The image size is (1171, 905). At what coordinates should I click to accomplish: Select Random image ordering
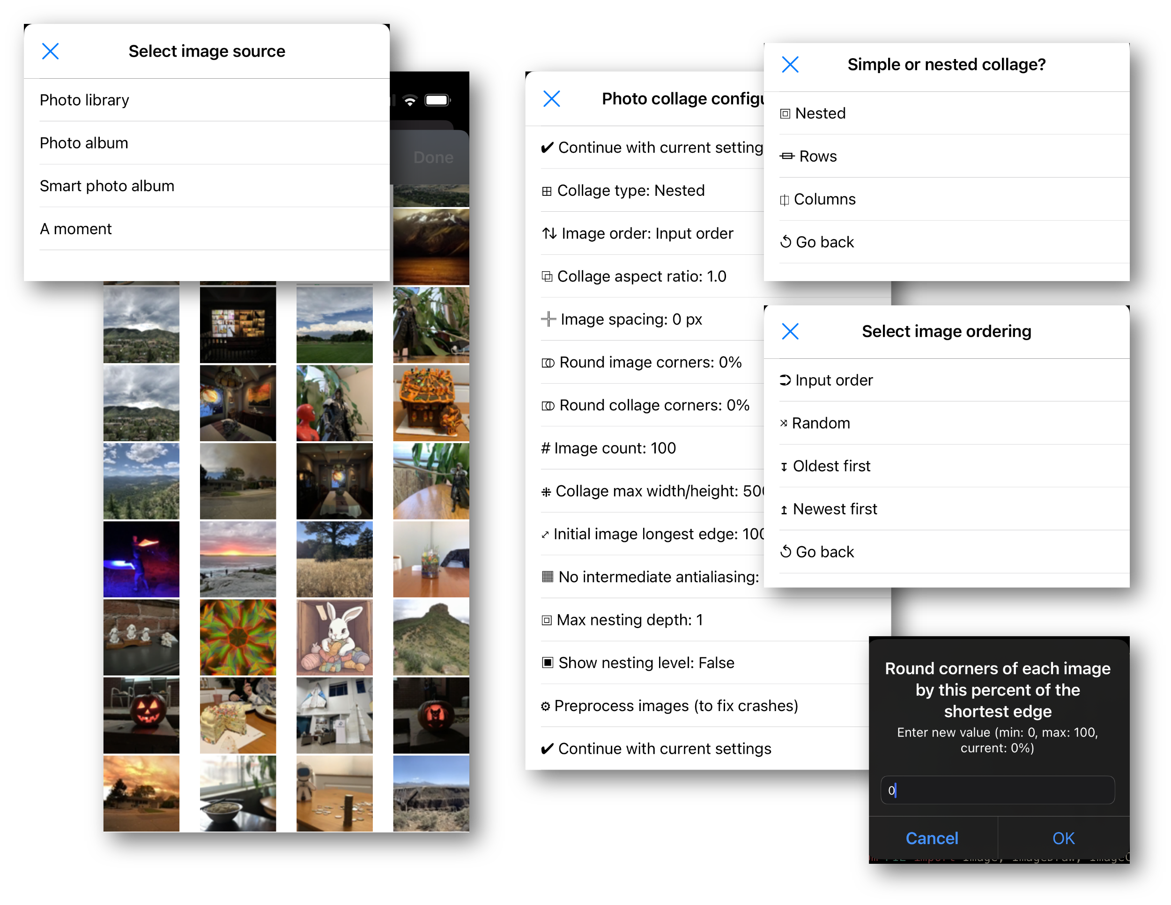820,423
